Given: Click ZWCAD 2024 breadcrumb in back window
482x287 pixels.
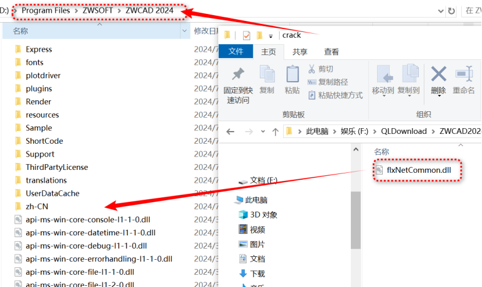Looking at the screenshot, I should pyautogui.click(x=150, y=10).
